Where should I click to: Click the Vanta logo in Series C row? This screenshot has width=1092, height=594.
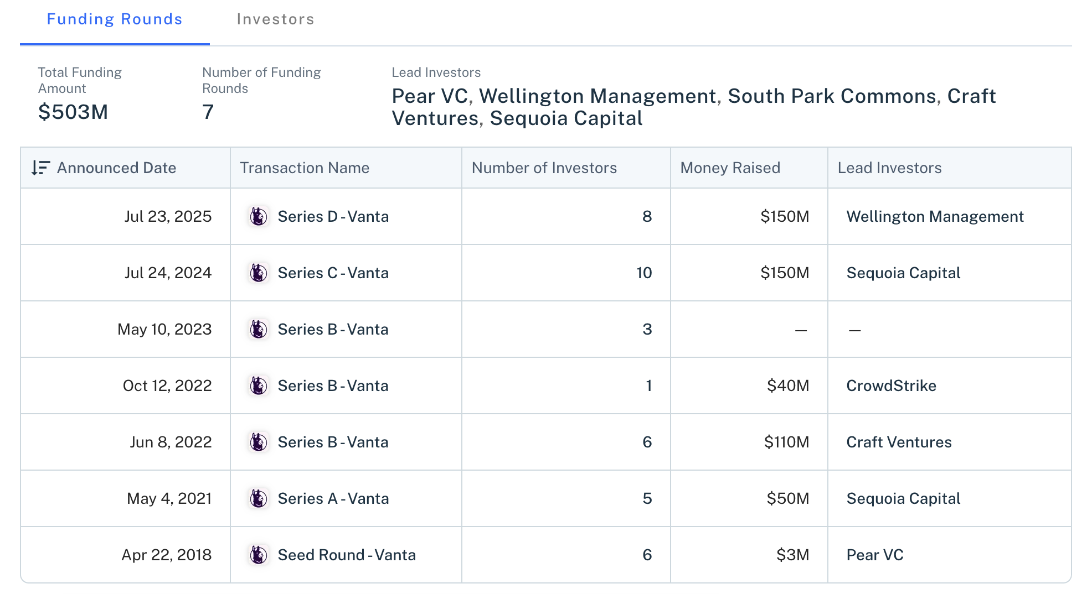click(258, 273)
